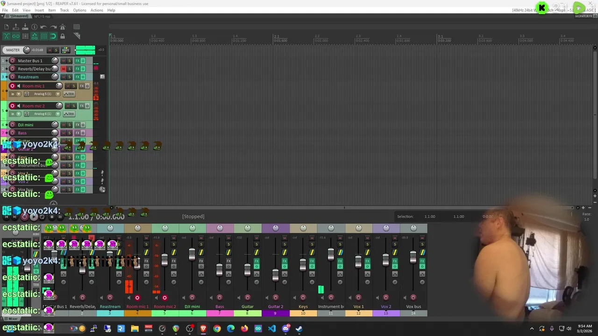Click the transport play button
This screenshot has height=336, width=598.
33,217
